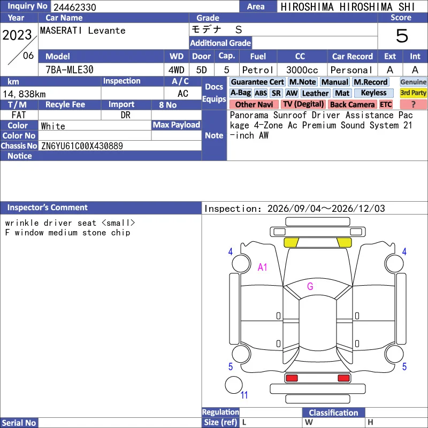Click the red question mark badge

tap(413, 104)
